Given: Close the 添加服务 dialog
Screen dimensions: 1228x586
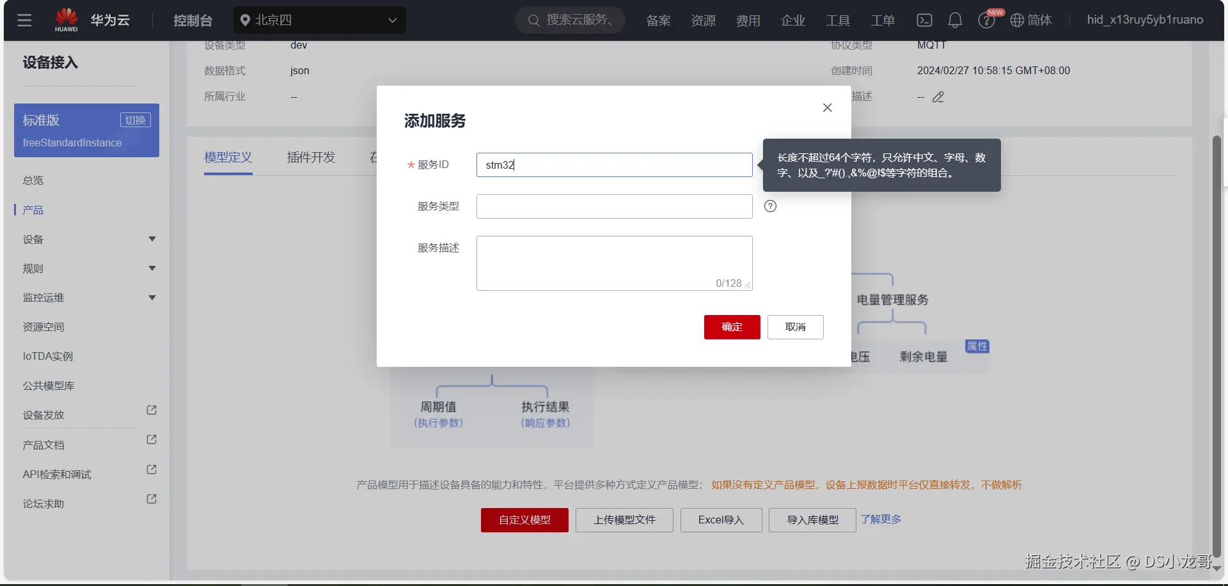Looking at the screenshot, I should [x=827, y=107].
